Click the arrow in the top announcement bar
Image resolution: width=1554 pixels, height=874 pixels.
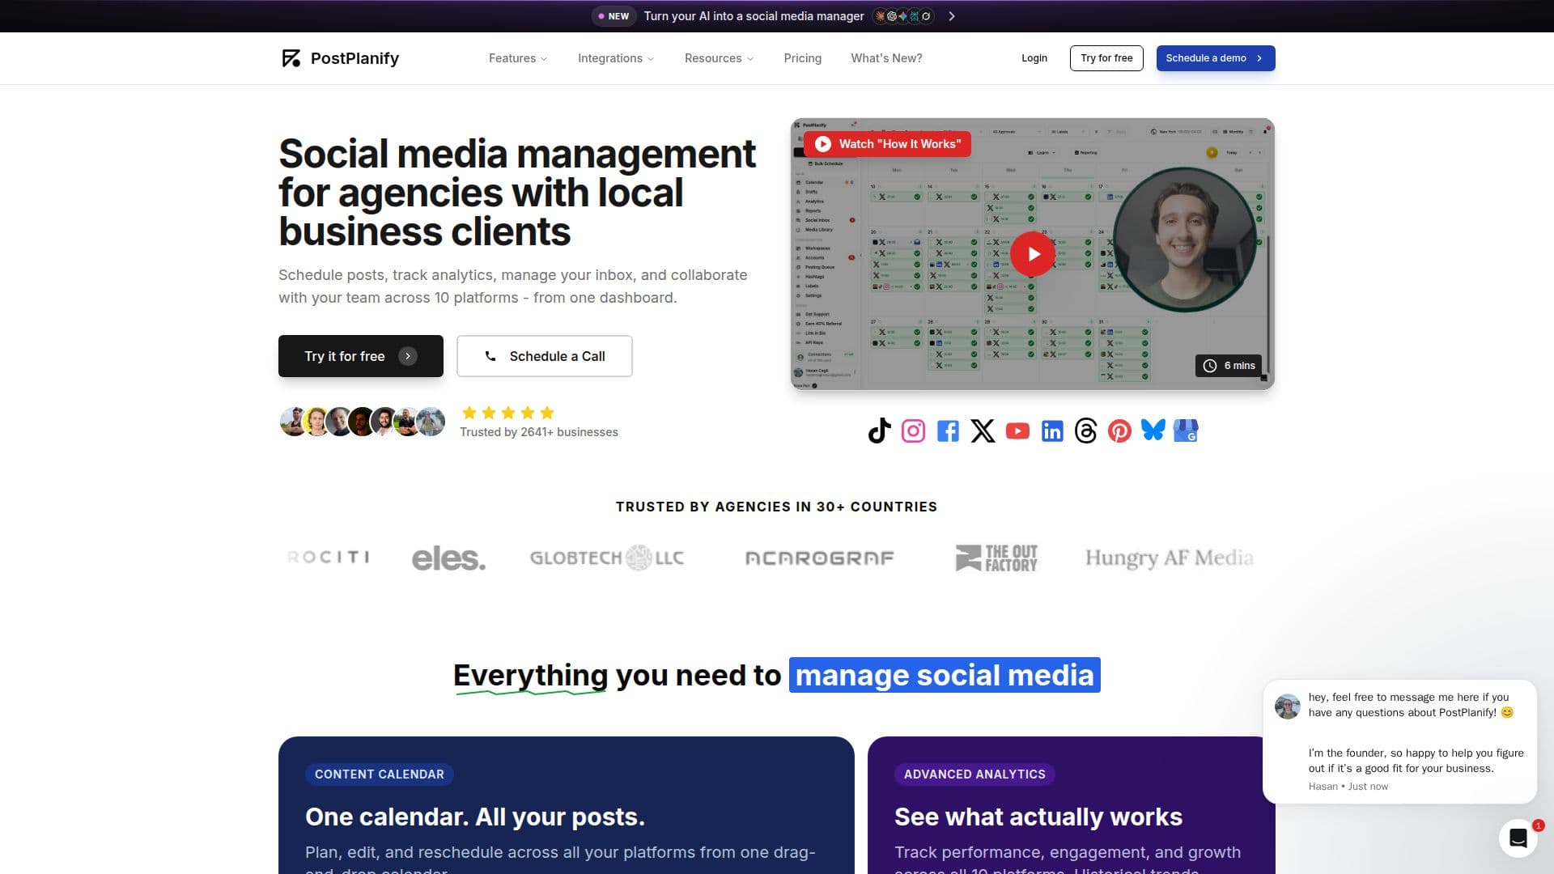pos(952,16)
